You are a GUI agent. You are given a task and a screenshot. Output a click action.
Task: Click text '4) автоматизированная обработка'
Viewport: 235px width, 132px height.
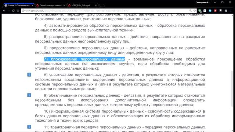(77, 26)
